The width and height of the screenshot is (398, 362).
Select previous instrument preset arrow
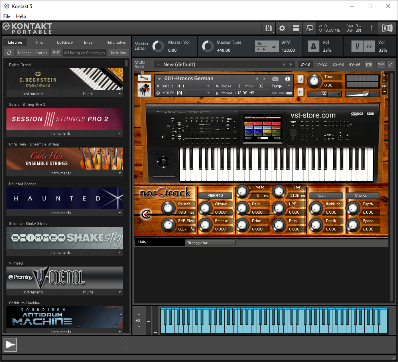pyautogui.click(x=257, y=79)
